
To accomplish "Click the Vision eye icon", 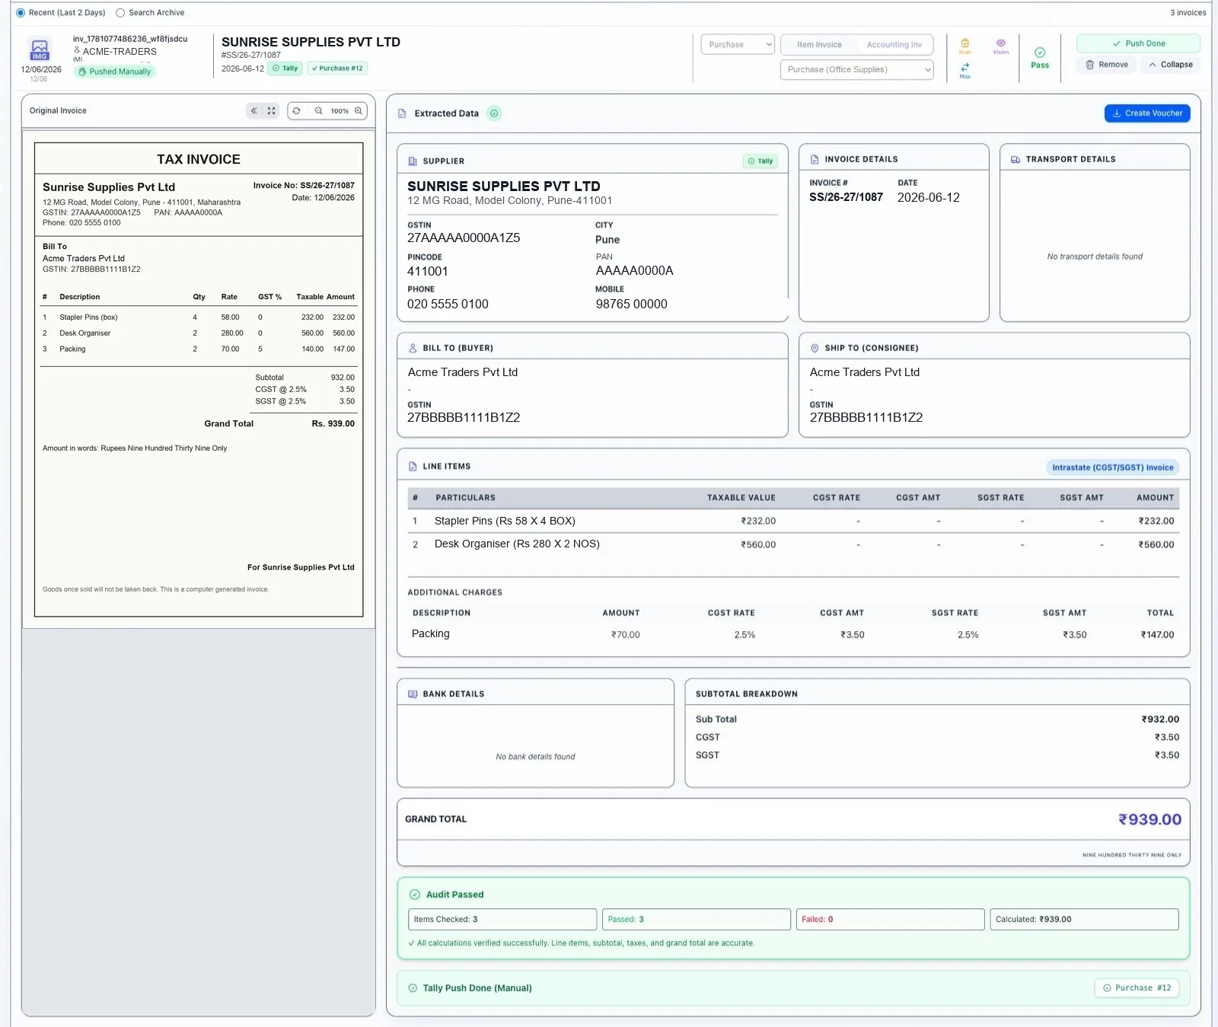I will [1001, 43].
